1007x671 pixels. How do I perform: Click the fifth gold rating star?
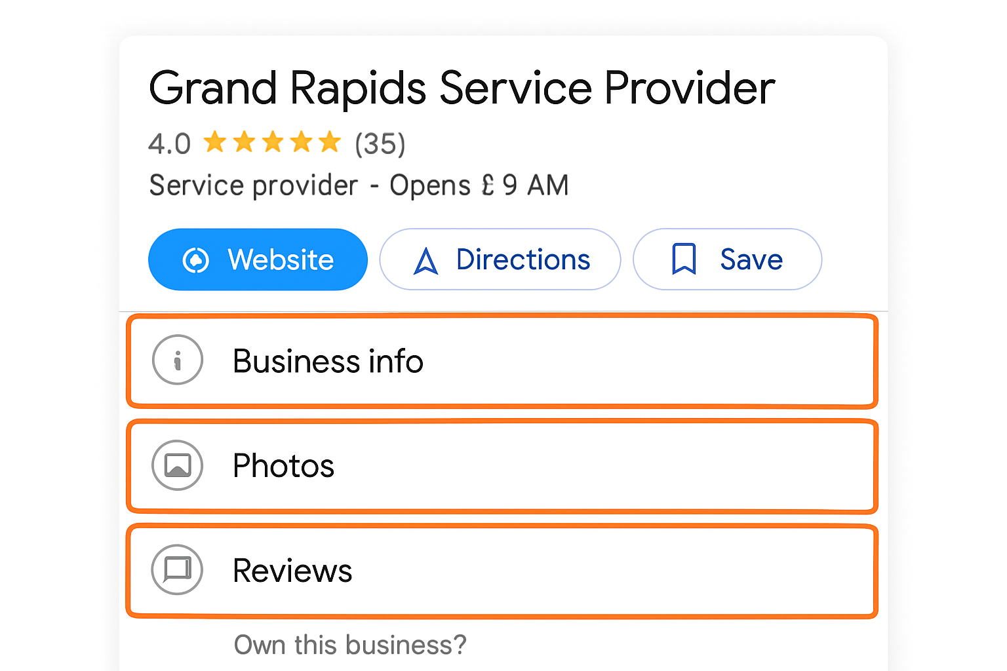point(330,142)
